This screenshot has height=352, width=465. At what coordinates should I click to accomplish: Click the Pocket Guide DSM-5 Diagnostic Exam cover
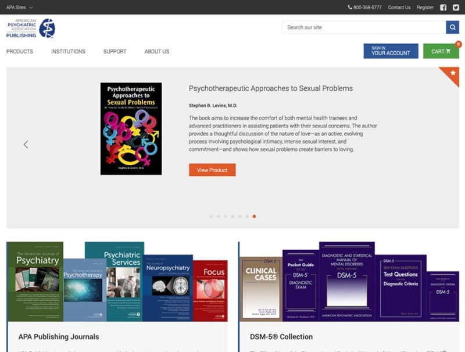click(301, 286)
